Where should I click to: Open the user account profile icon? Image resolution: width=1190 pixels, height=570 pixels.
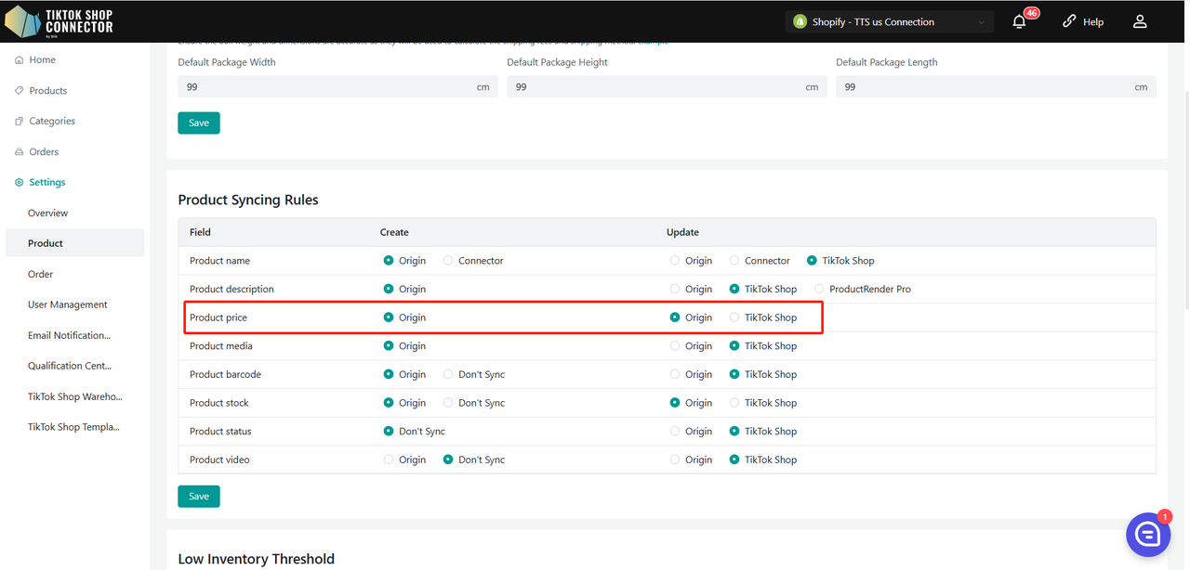(x=1140, y=21)
